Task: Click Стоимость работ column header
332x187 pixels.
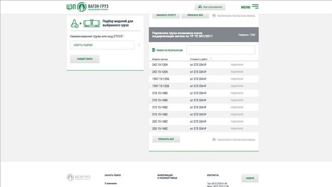Action: pos(199,59)
